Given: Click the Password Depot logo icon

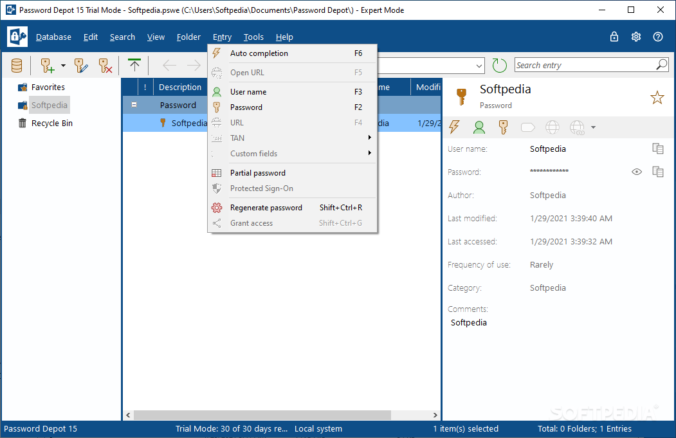Looking at the screenshot, I should pos(17,37).
